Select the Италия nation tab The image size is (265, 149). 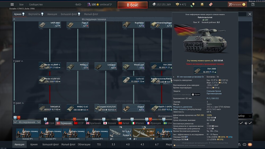pos(138,123)
